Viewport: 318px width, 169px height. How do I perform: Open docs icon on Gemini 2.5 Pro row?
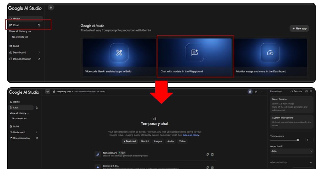pos(212,167)
